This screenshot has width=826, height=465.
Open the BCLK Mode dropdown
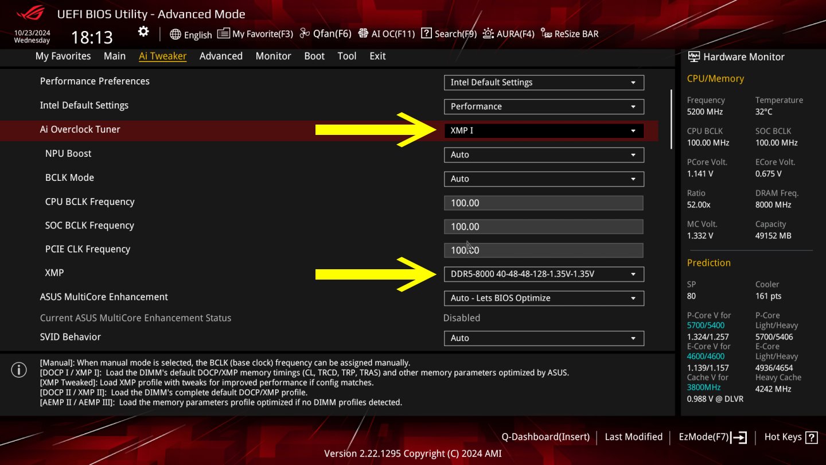(544, 179)
